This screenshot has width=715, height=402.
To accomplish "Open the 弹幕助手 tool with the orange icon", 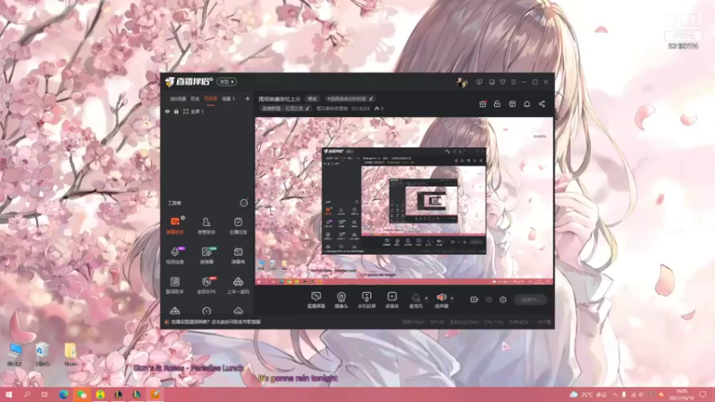I will (x=174, y=226).
